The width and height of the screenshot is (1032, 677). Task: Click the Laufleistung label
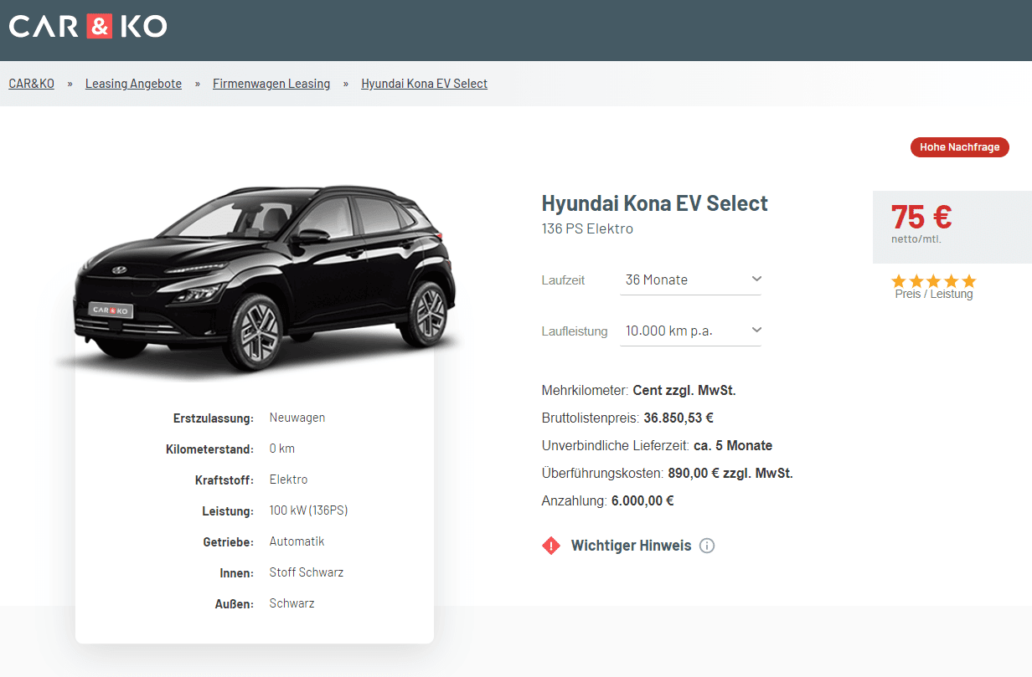(575, 331)
